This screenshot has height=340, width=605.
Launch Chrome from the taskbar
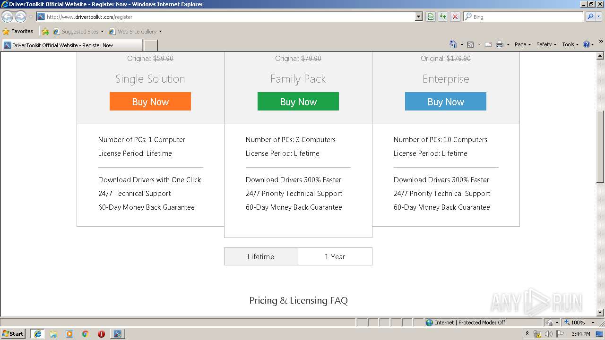[86, 334]
